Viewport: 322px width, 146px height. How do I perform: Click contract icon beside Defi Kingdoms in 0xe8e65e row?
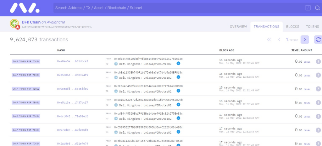[x=116, y=64]
